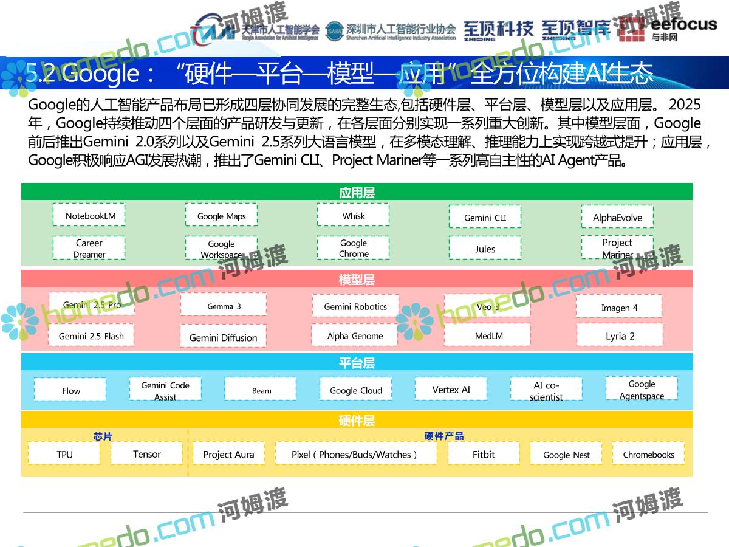Select the Project Mariner box
The width and height of the screenshot is (729, 547).
tap(617, 248)
